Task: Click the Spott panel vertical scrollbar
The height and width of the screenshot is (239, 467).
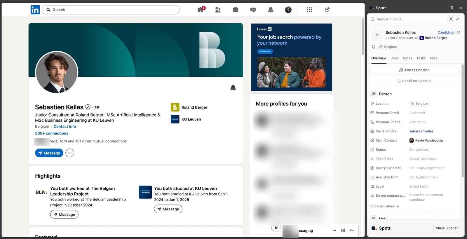Action: pyautogui.click(x=462, y=121)
